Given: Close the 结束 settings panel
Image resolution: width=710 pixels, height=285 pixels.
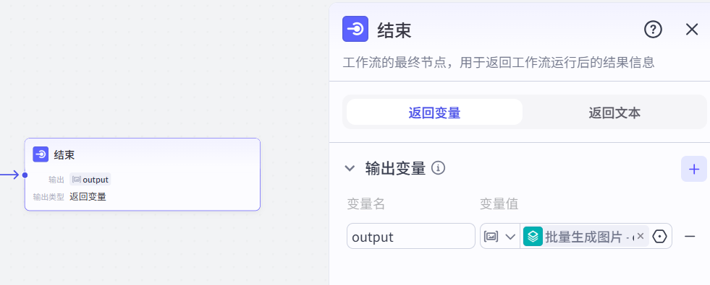Looking at the screenshot, I should [x=691, y=30].
